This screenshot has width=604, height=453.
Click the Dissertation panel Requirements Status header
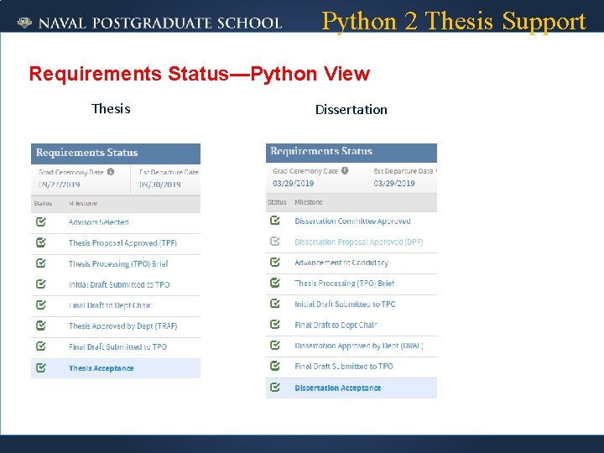(x=351, y=152)
